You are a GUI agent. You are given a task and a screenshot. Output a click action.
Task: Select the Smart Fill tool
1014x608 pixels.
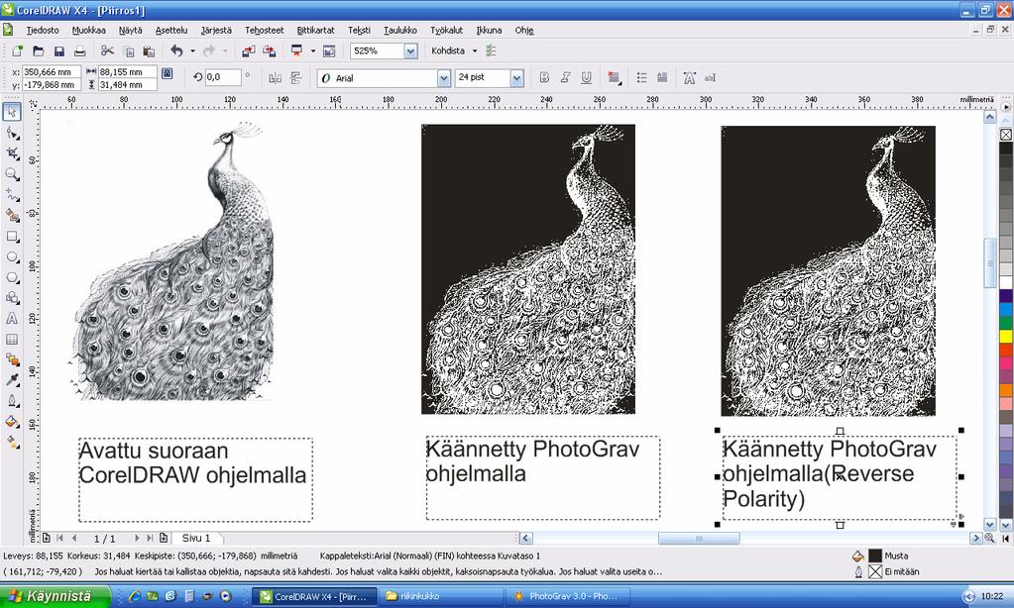click(x=12, y=215)
